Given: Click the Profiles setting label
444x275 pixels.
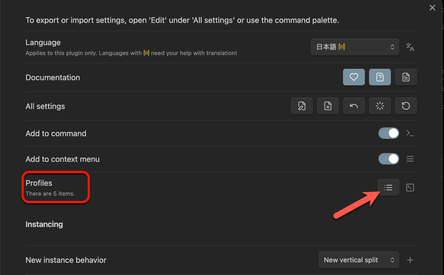Looking at the screenshot, I should [x=39, y=183].
